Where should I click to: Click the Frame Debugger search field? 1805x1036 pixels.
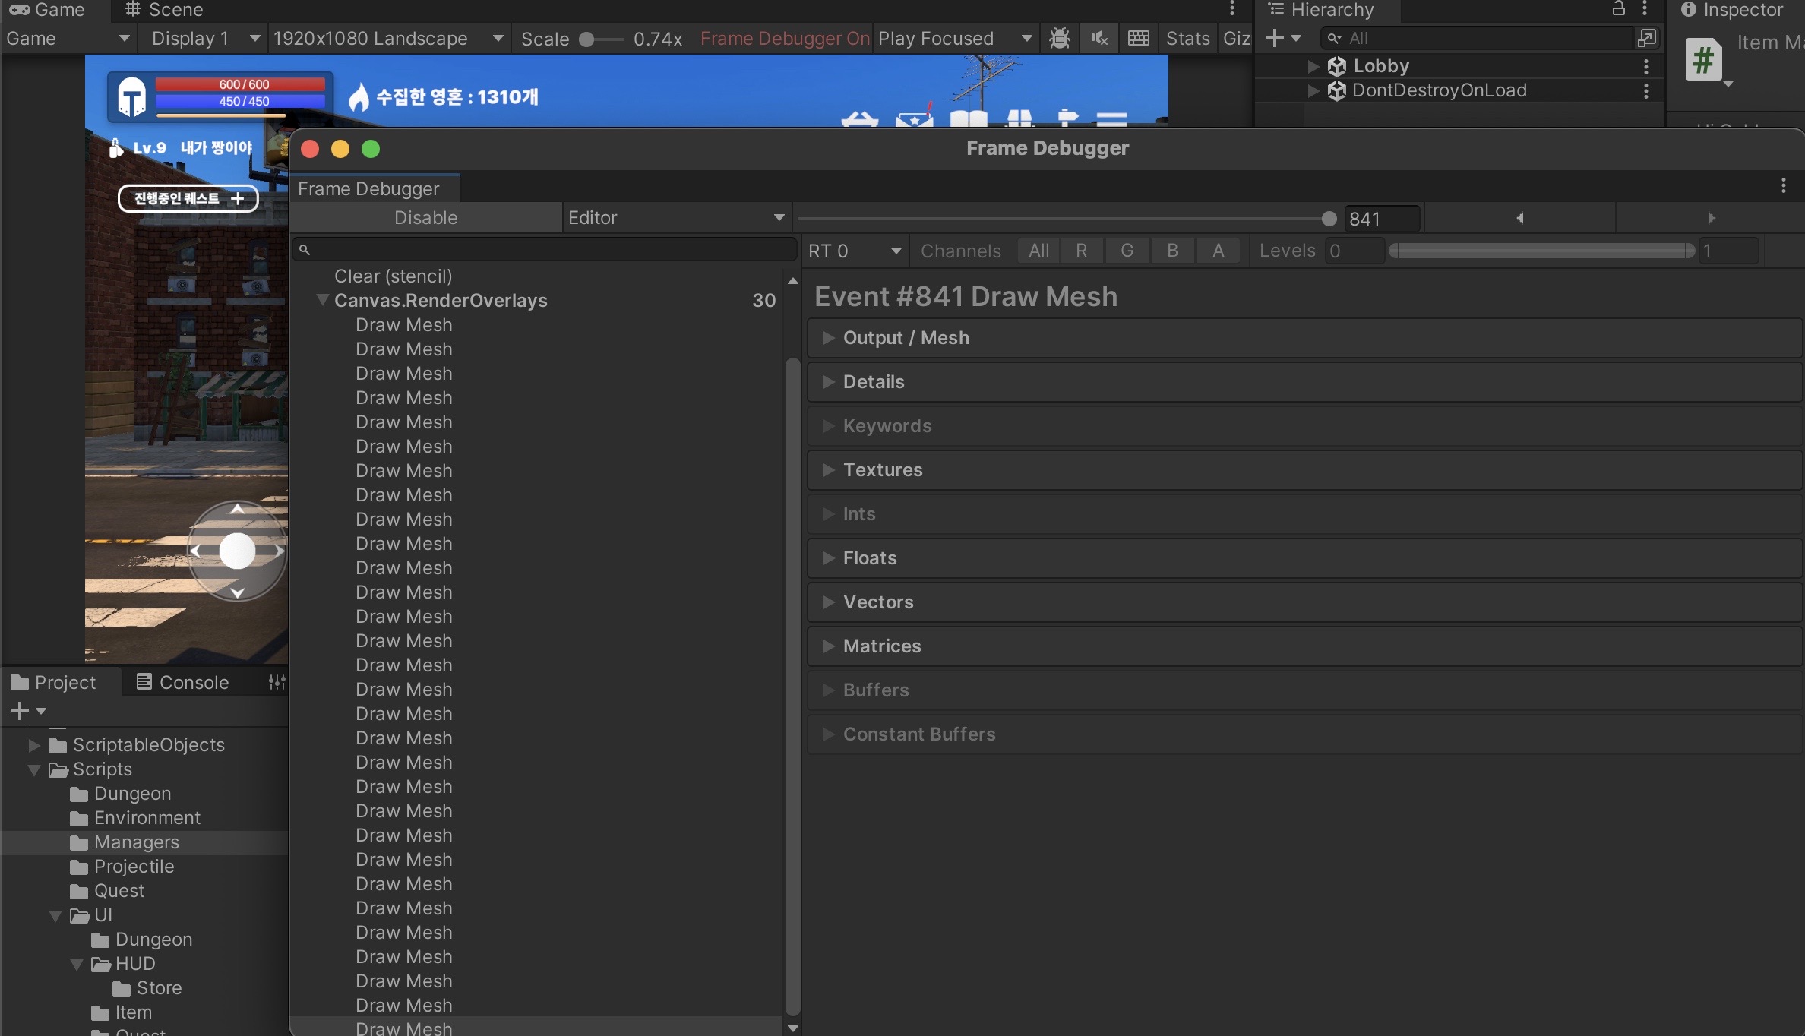click(544, 249)
